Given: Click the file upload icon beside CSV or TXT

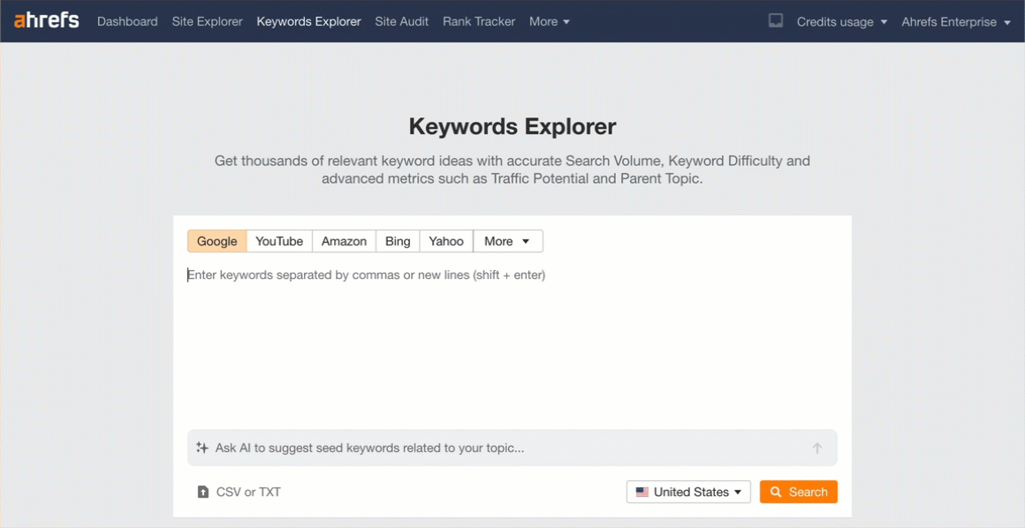Looking at the screenshot, I should coord(203,492).
